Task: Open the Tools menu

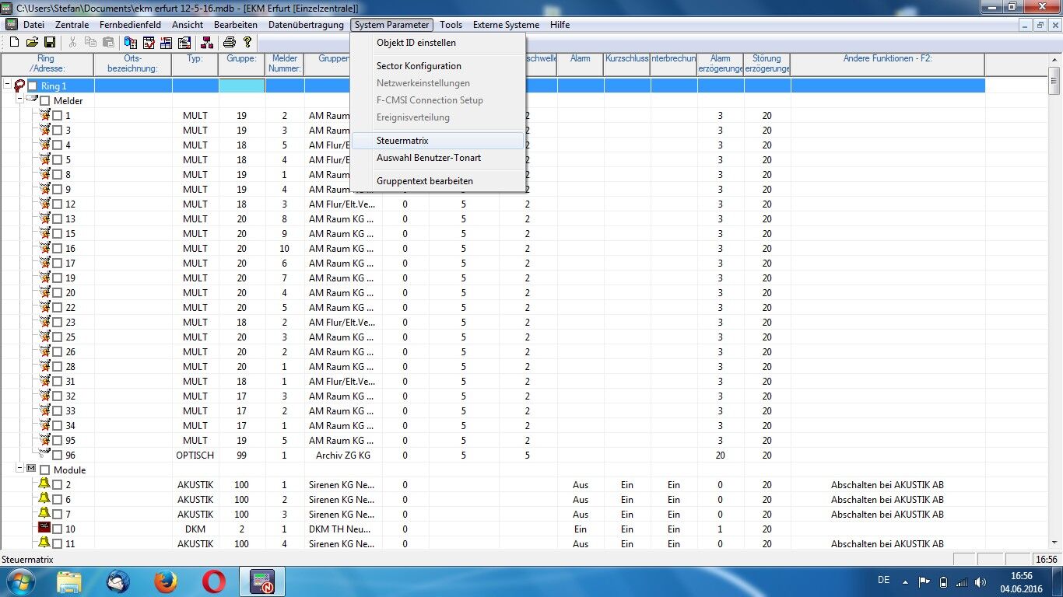Action: tap(451, 25)
